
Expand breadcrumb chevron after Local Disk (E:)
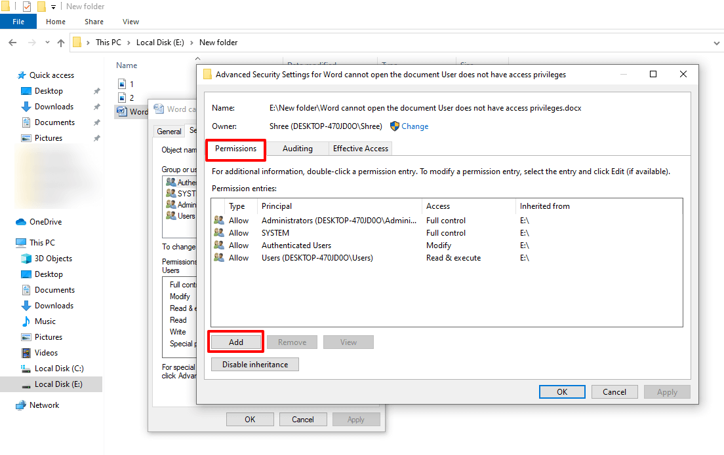191,43
